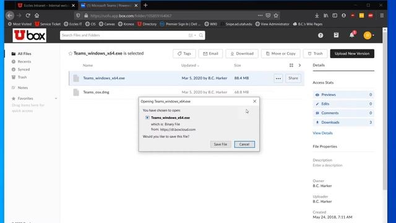Open More Options ellipsis for Teams_windows_x64.exe
396x223 pixels.
coord(278,79)
